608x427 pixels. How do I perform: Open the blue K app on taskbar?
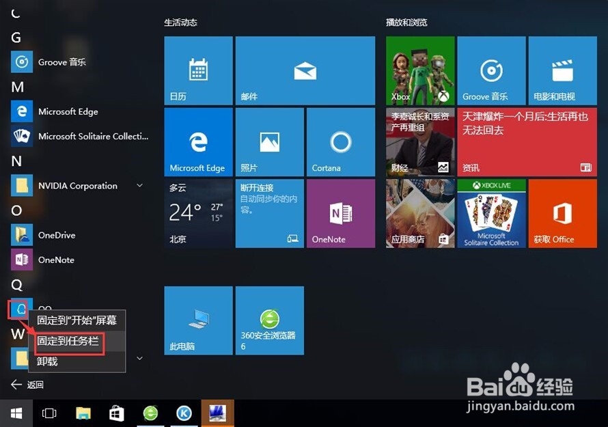[x=184, y=413]
